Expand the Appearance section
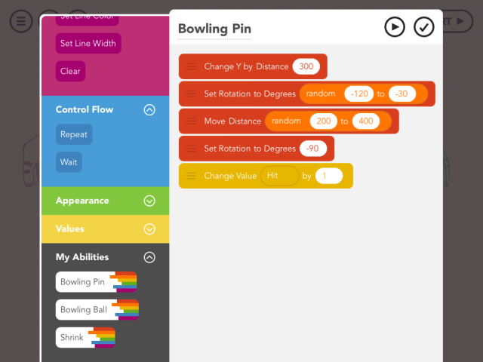Viewport: 483px width, 362px height. [x=149, y=201]
